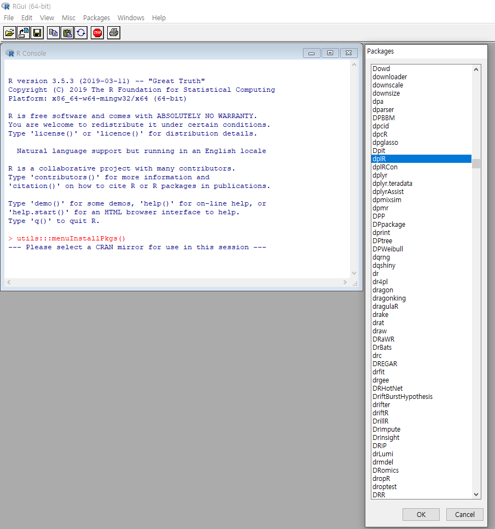The image size is (495, 529).
Task: Close the R Console window
Action: pos(349,53)
